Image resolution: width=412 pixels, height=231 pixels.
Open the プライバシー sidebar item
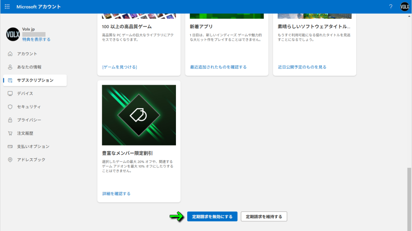29,120
